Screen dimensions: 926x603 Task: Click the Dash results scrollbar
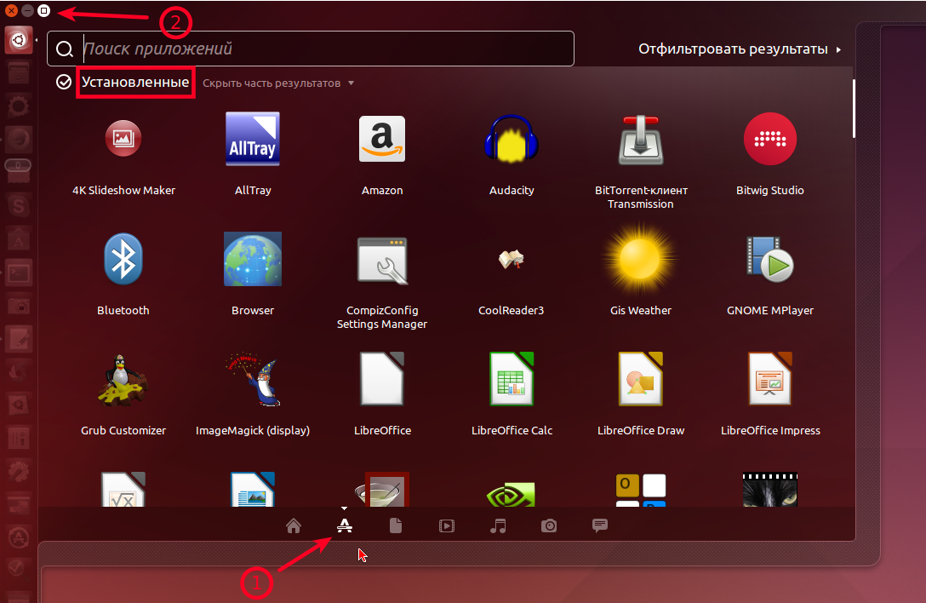pyautogui.click(x=854, y=109)
